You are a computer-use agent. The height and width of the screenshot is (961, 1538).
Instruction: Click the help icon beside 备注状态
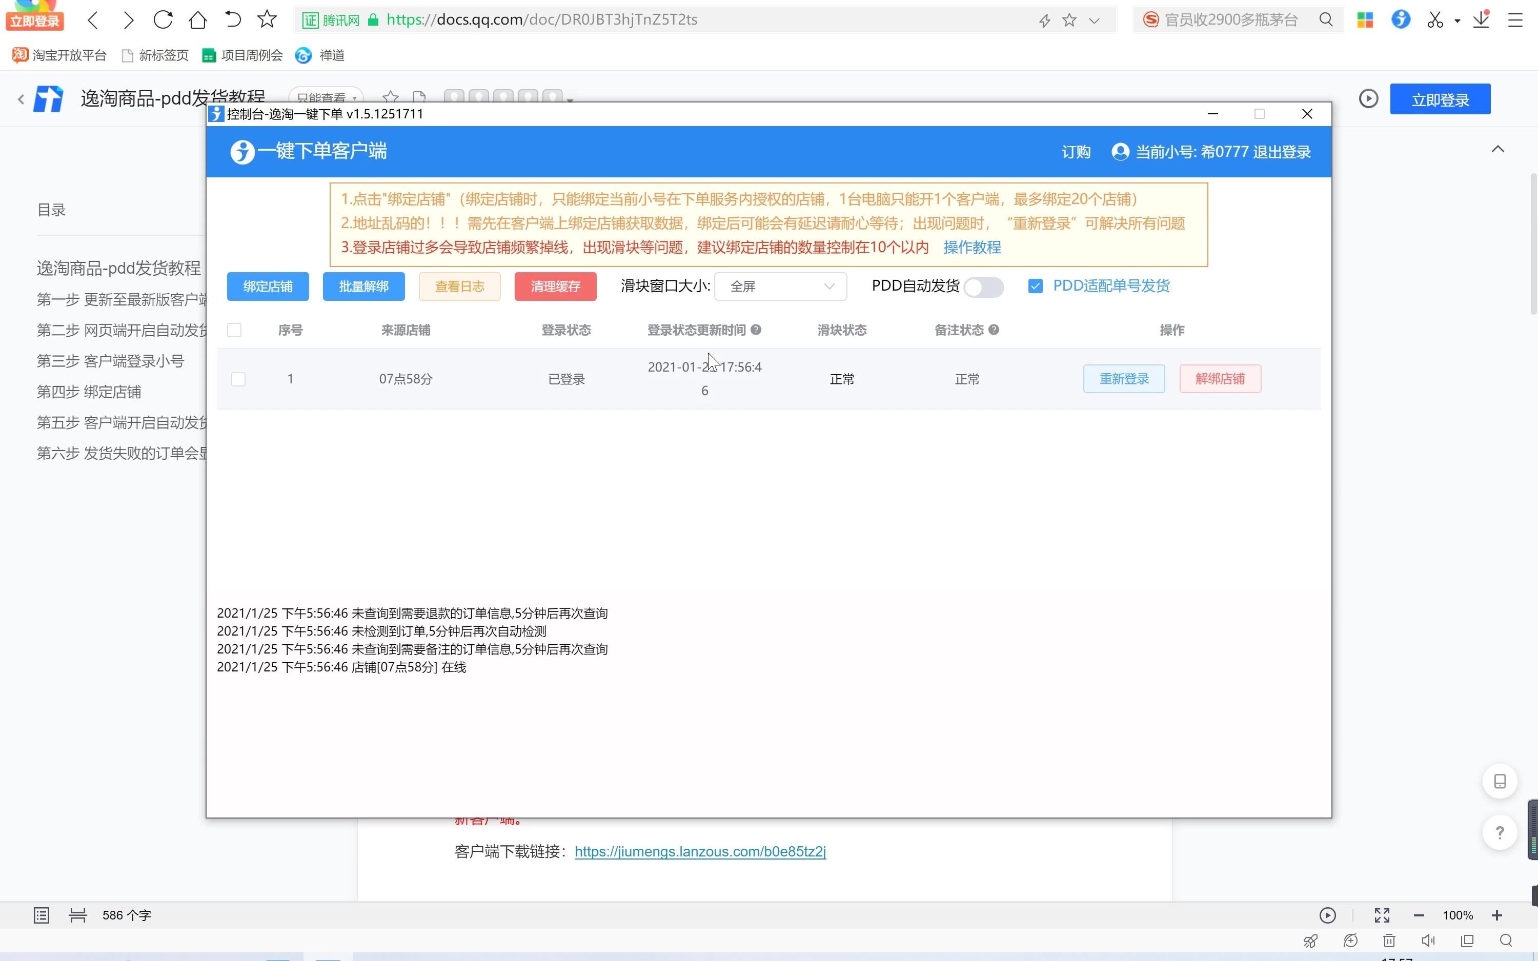coord(994,330)
